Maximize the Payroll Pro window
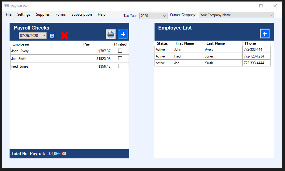285x171 pixels. pos(261,6)
